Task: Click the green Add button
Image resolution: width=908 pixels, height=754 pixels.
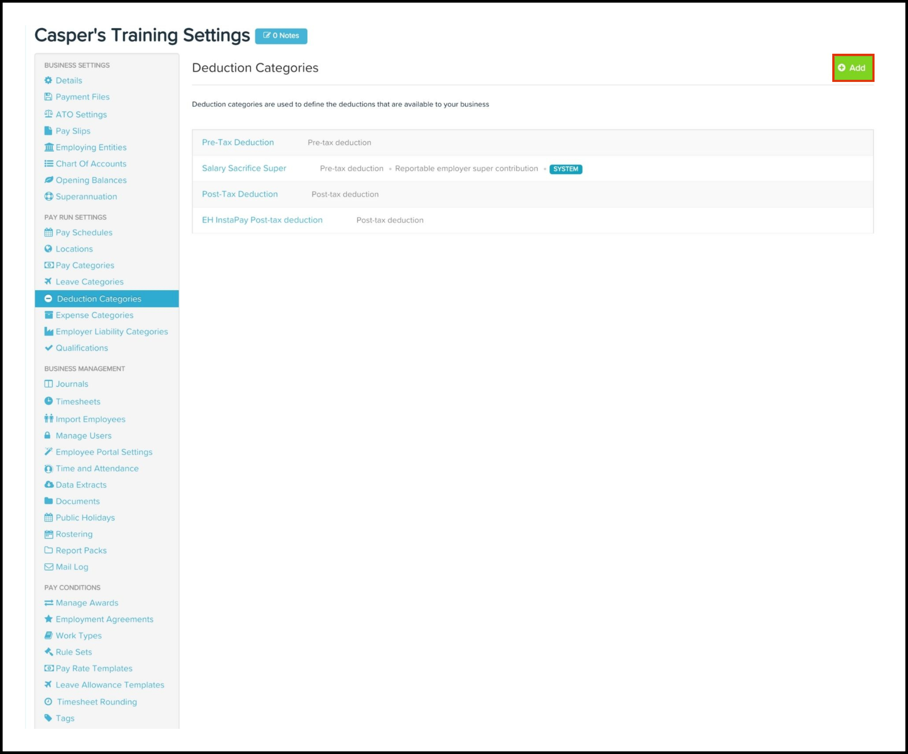Action: [x=853, y=68]
